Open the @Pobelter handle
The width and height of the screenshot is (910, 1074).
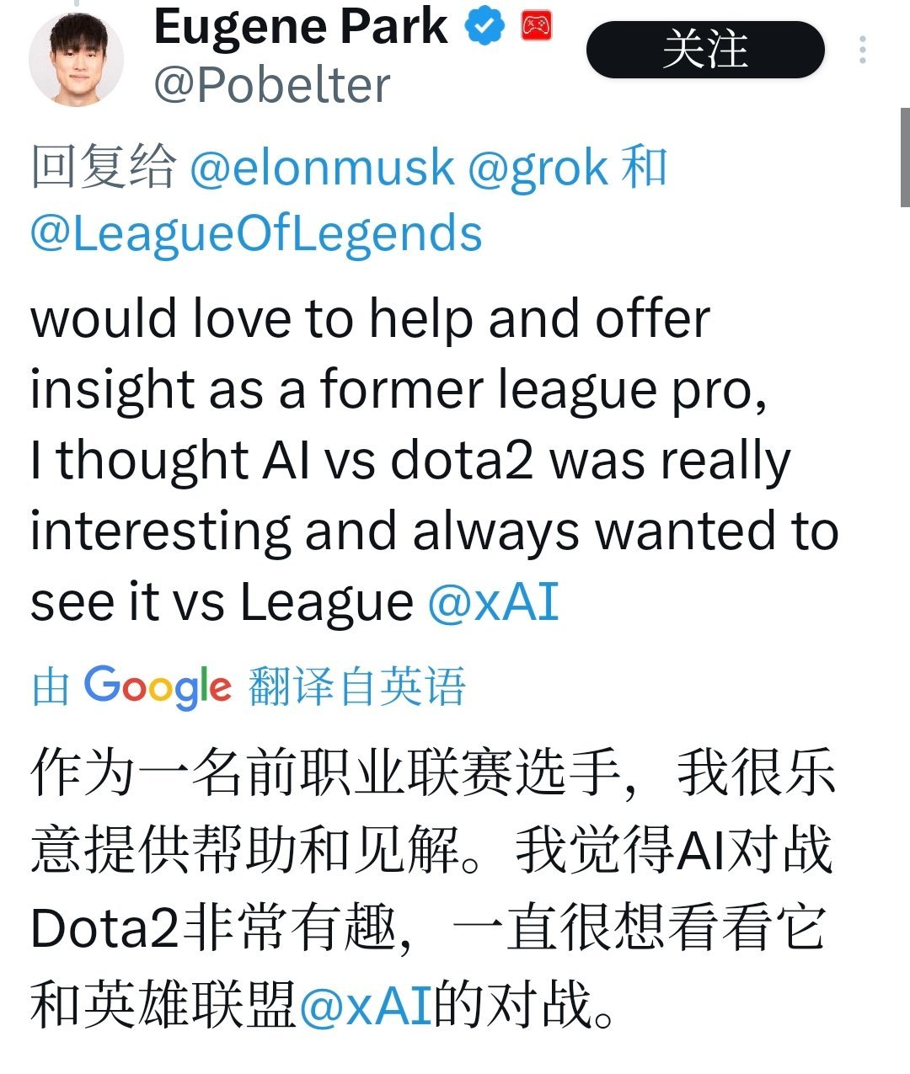(271, 85)
